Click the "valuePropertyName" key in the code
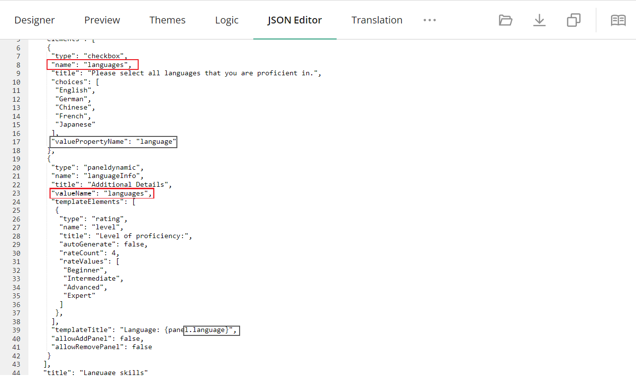This screenshot has width=636, height=376. point(89,142)
